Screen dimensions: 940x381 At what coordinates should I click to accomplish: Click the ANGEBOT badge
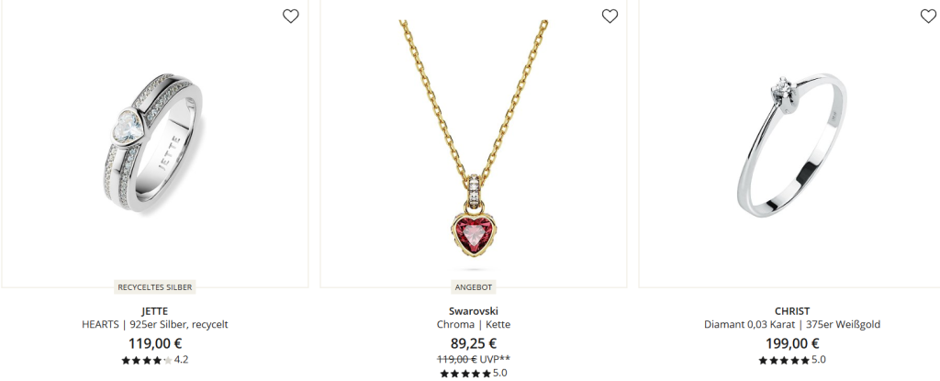point(474,287)
